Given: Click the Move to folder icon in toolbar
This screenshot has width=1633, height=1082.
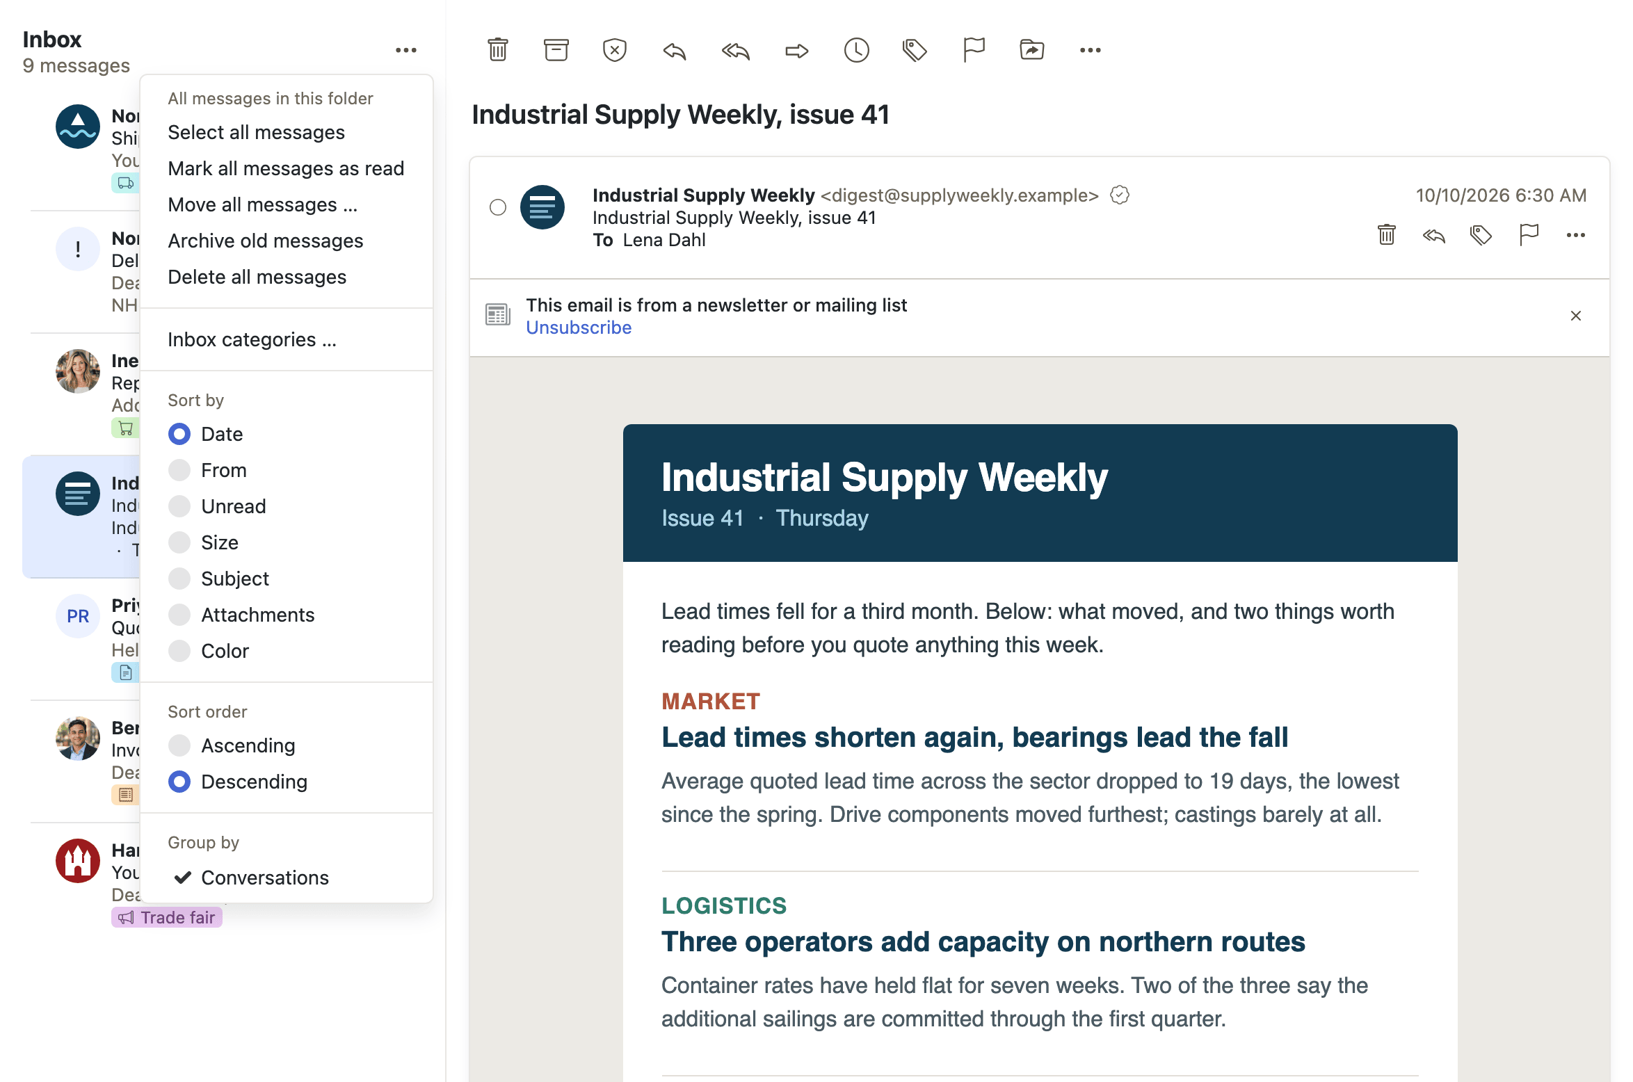Looking at the screenshot, I should (1031, 50).
